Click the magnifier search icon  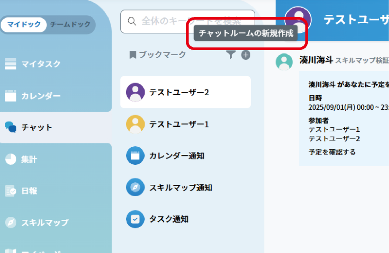(132, 21)
